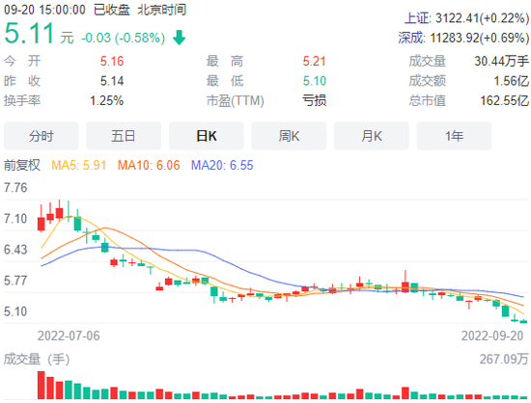Click the last green candlestick on 2022-09-20

[523, 321]
